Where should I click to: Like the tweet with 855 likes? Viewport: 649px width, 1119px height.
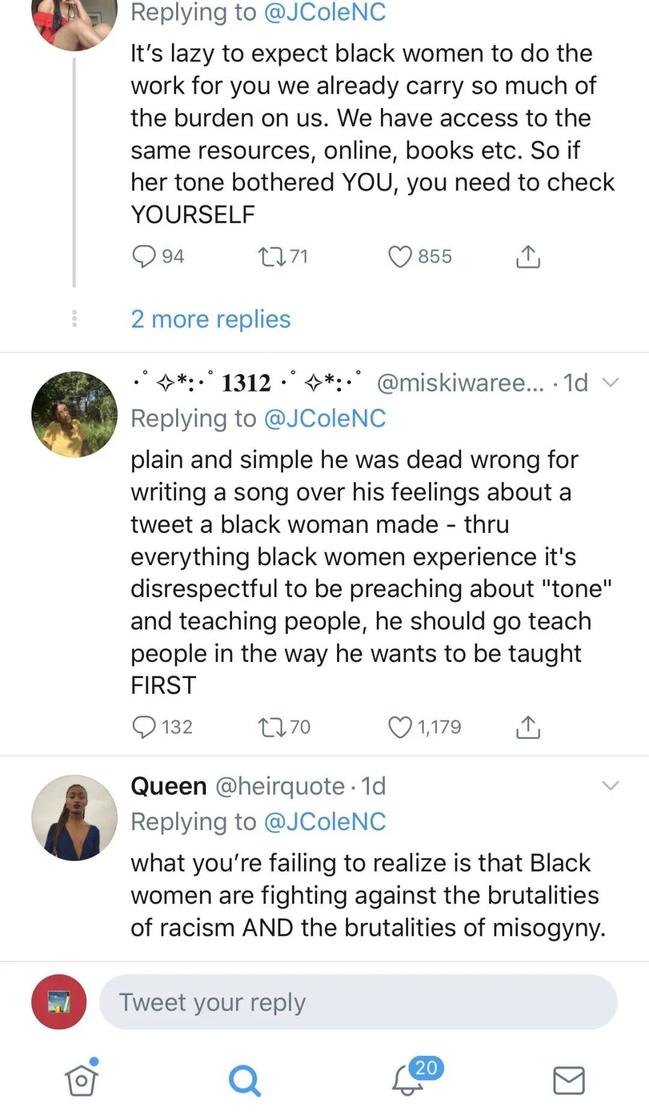pos(400,256)
